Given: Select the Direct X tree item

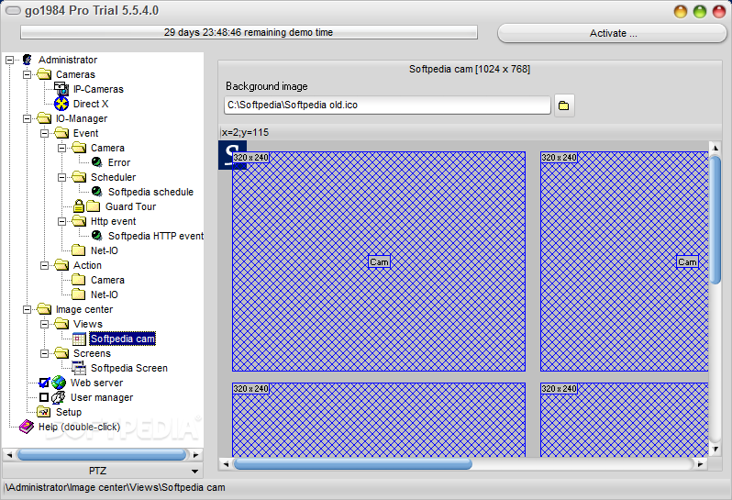Looking at the screenshot, I should pyautogui.click(x=91, y=104).
